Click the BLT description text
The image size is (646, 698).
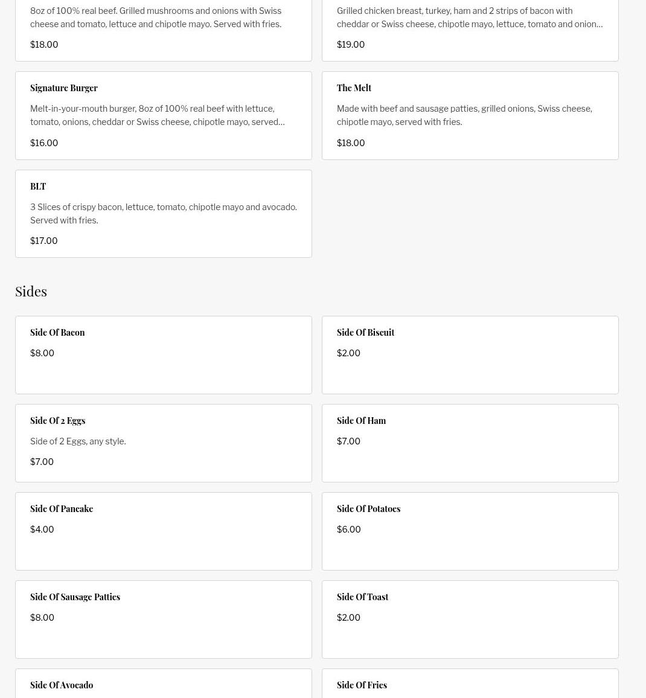(x=163, y=213)
